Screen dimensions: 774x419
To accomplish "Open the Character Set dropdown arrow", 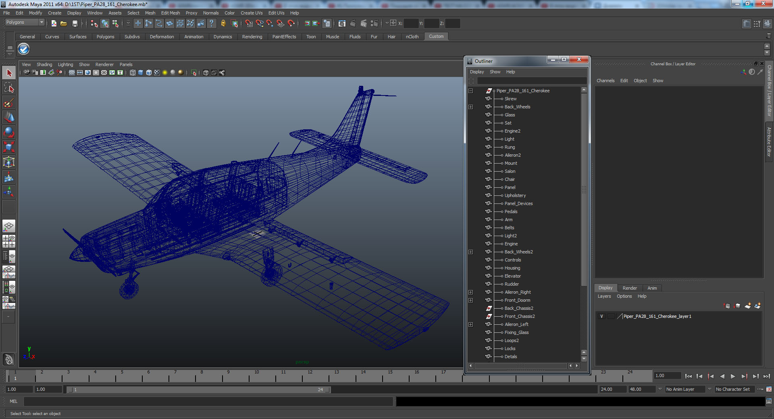I will (x=709, y=389).
